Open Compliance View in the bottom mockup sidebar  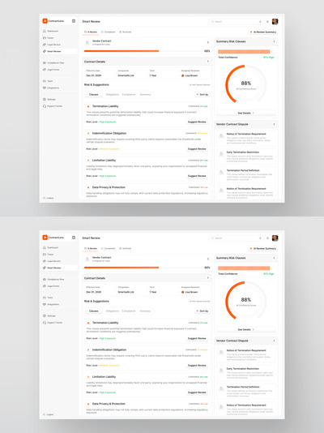pos(53,280)
